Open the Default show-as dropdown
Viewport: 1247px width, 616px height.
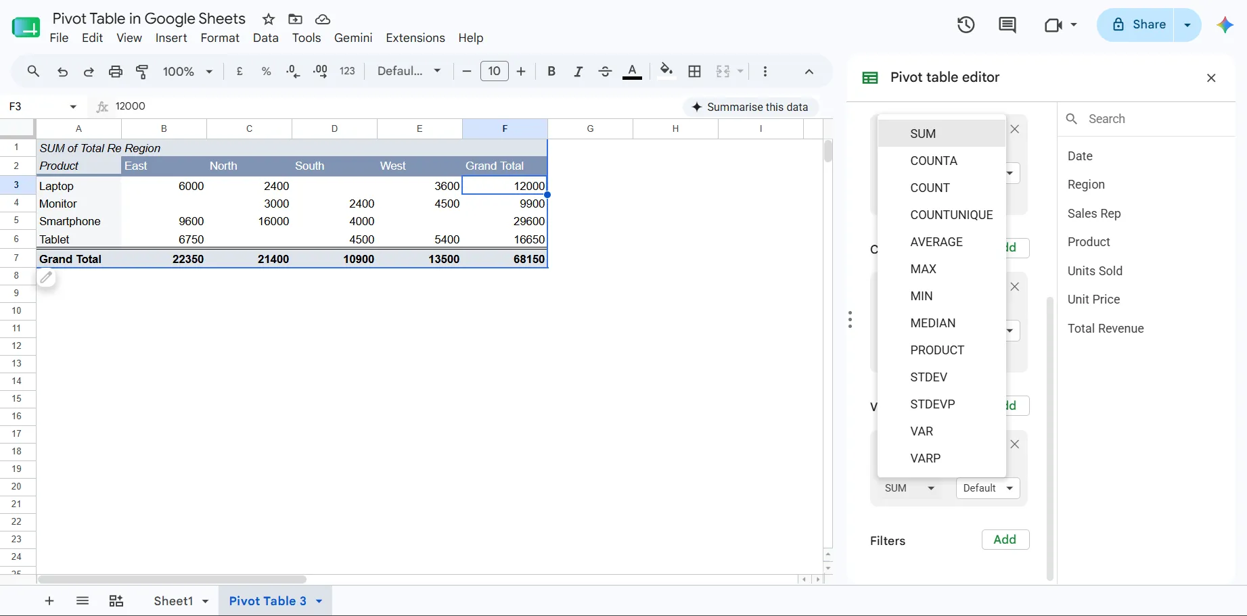pos(988,488)
